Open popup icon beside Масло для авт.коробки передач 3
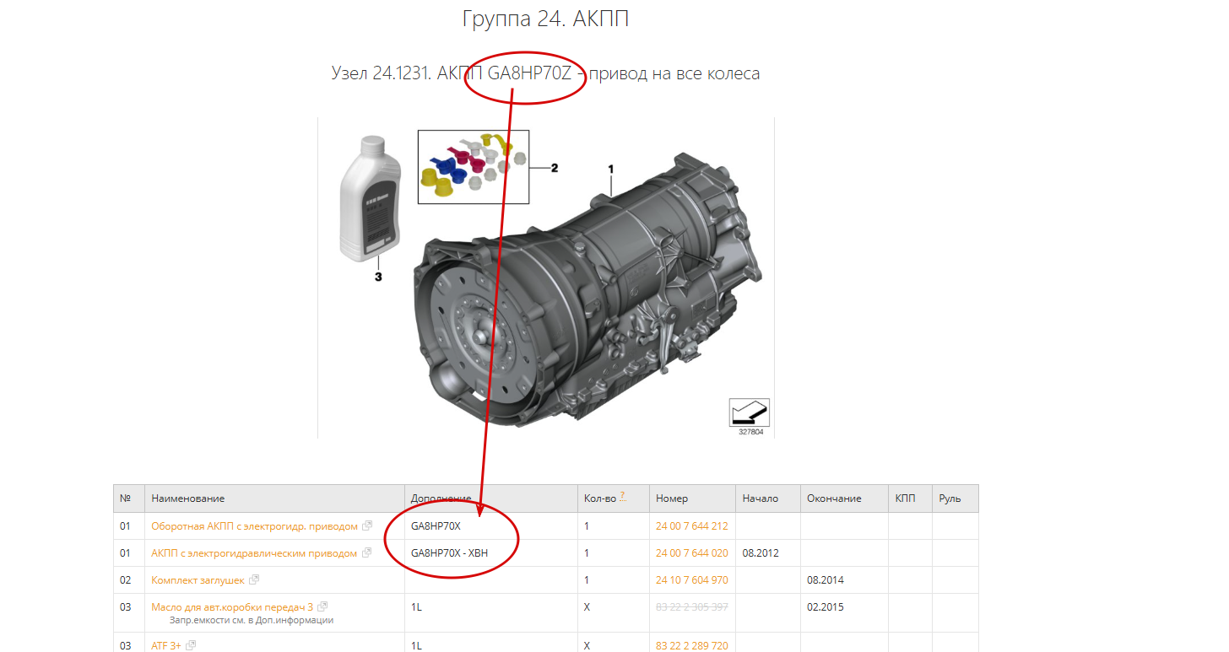This screenshot has height=652, width=1229. click(322, 606)
